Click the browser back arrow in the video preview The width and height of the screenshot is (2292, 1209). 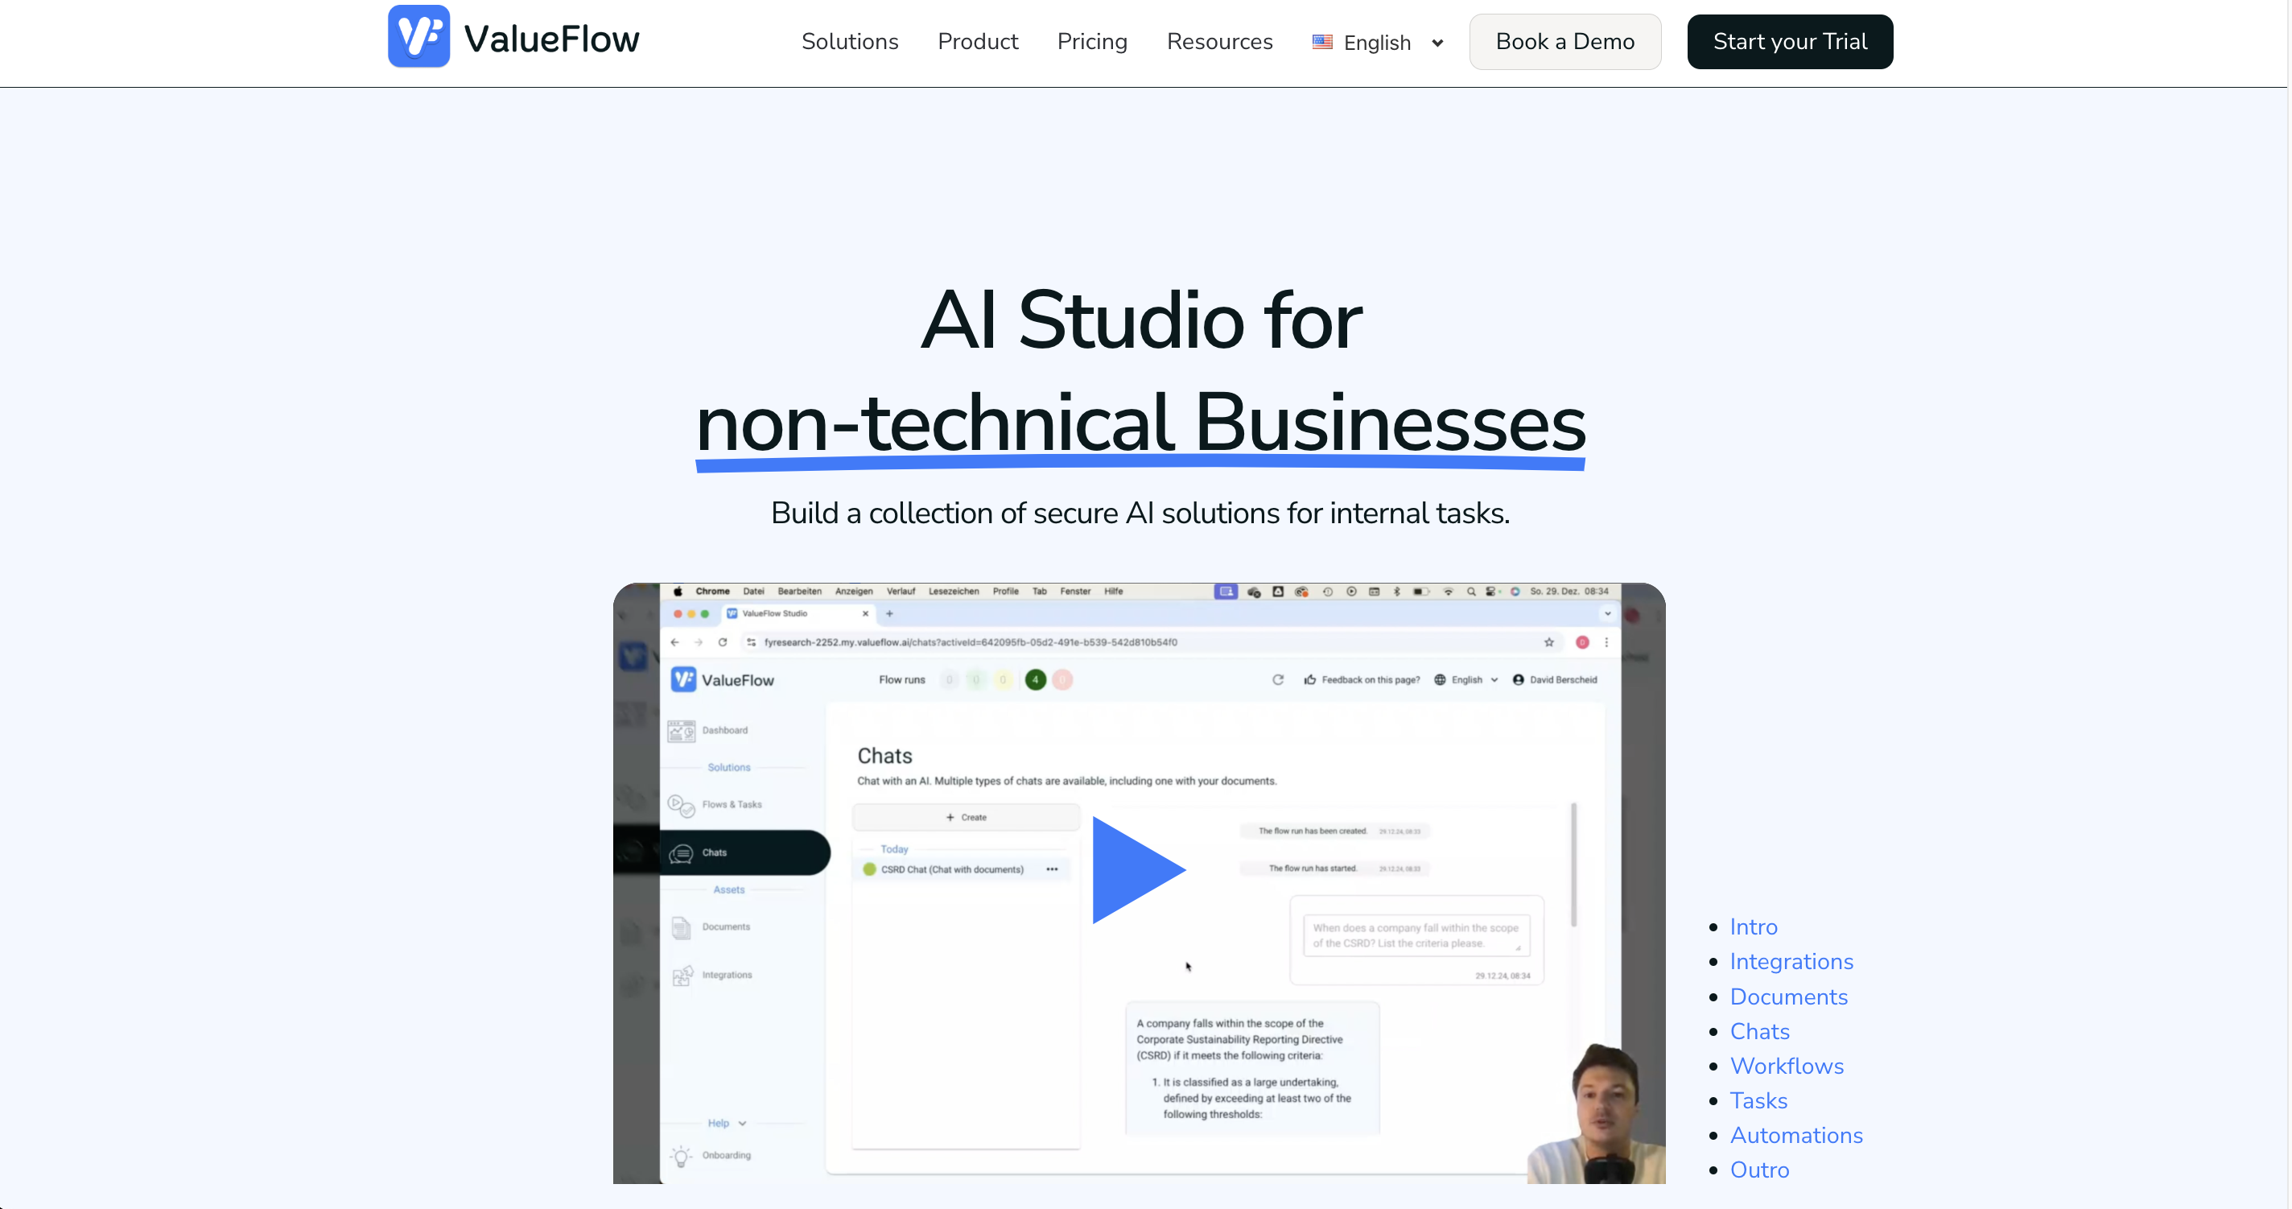point(674,642)
